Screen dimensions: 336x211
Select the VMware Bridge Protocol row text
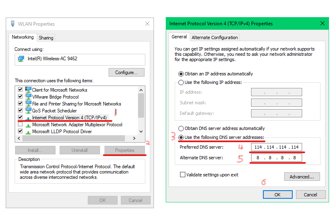[56, 97]
